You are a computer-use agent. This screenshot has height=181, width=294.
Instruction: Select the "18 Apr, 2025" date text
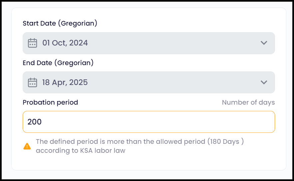[x=65, y=82]
